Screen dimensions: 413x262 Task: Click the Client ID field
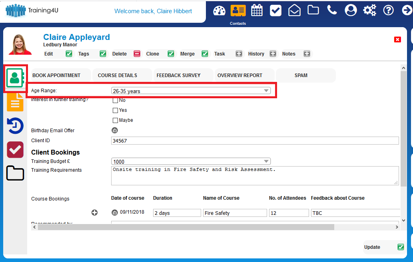click(255, 141)
